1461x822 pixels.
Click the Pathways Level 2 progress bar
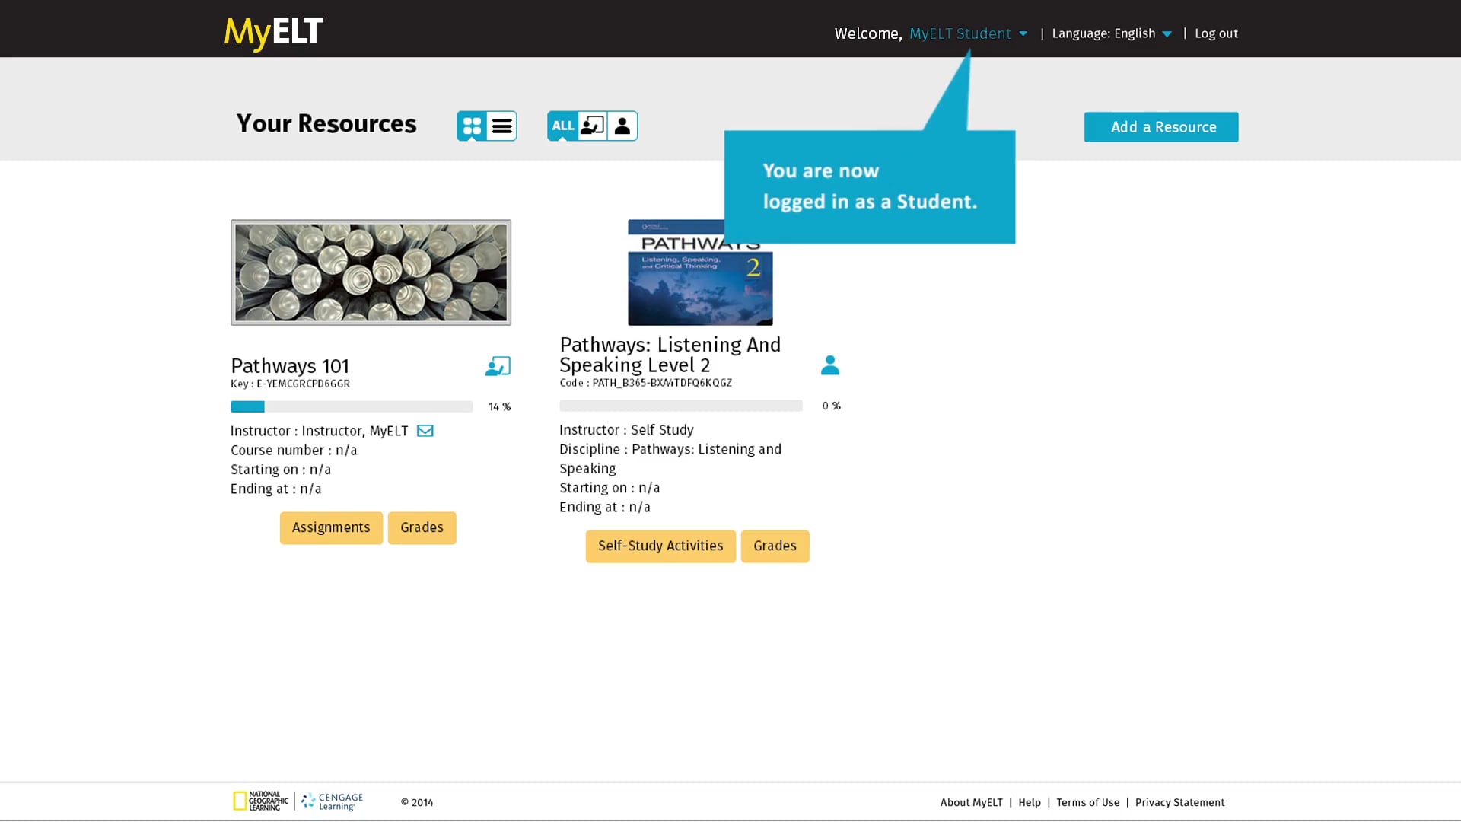(x=681, y=406)
